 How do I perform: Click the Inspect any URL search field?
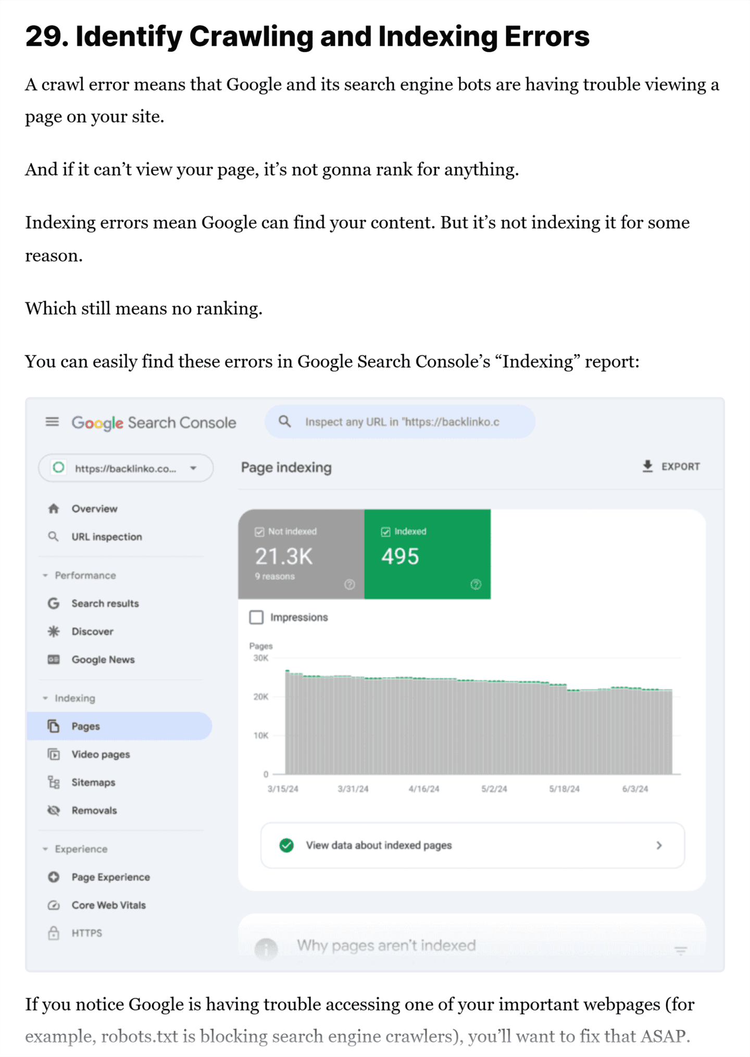(401, 422)
